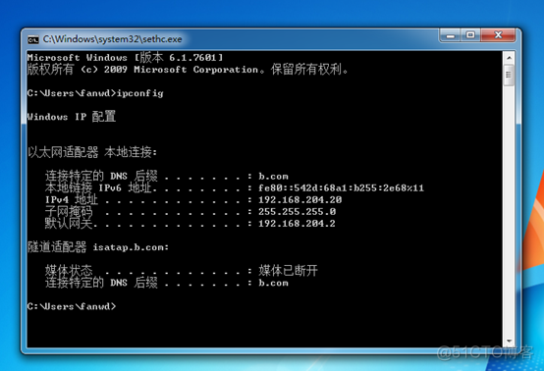Click the '以太网适配器 本地连接:' line

(92, 152)
